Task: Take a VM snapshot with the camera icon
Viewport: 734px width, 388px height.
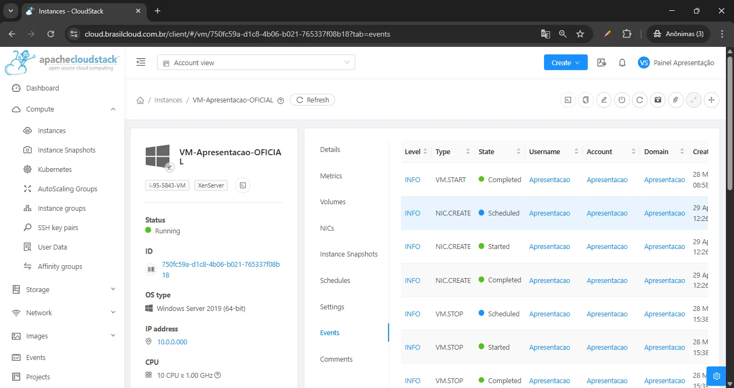Action: tap(657, 100)
